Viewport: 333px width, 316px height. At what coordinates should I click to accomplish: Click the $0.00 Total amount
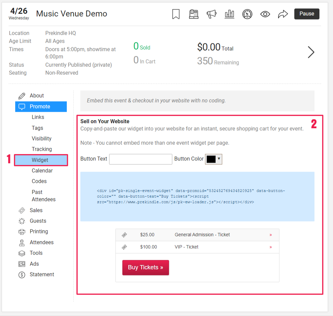215,47
